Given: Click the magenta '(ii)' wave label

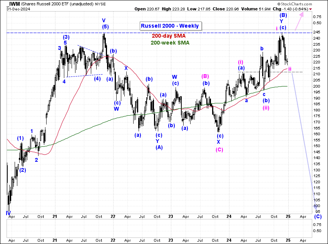Looking at the screenshot, I should (x=266, y=108).
